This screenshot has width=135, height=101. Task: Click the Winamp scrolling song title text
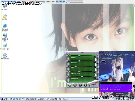coord(123,55)
